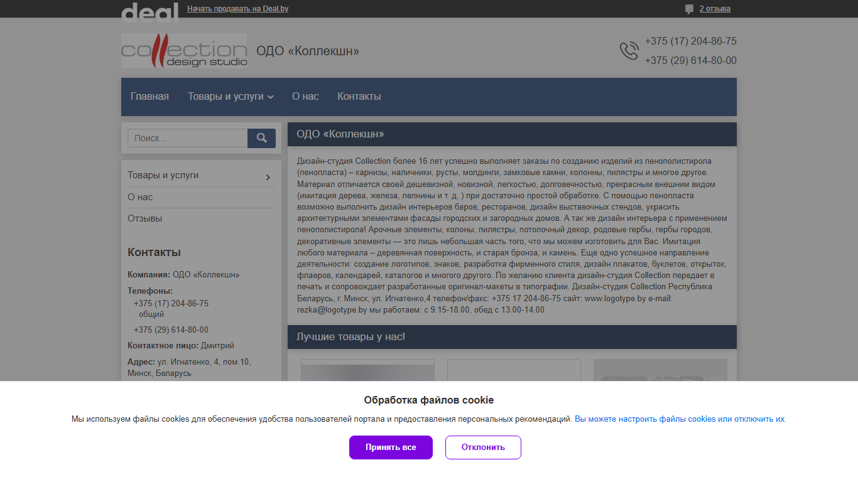This screenshot has width=858, height=482.
Task: Open 'О нас' in the navigation bar
Action: click(305, 97)
